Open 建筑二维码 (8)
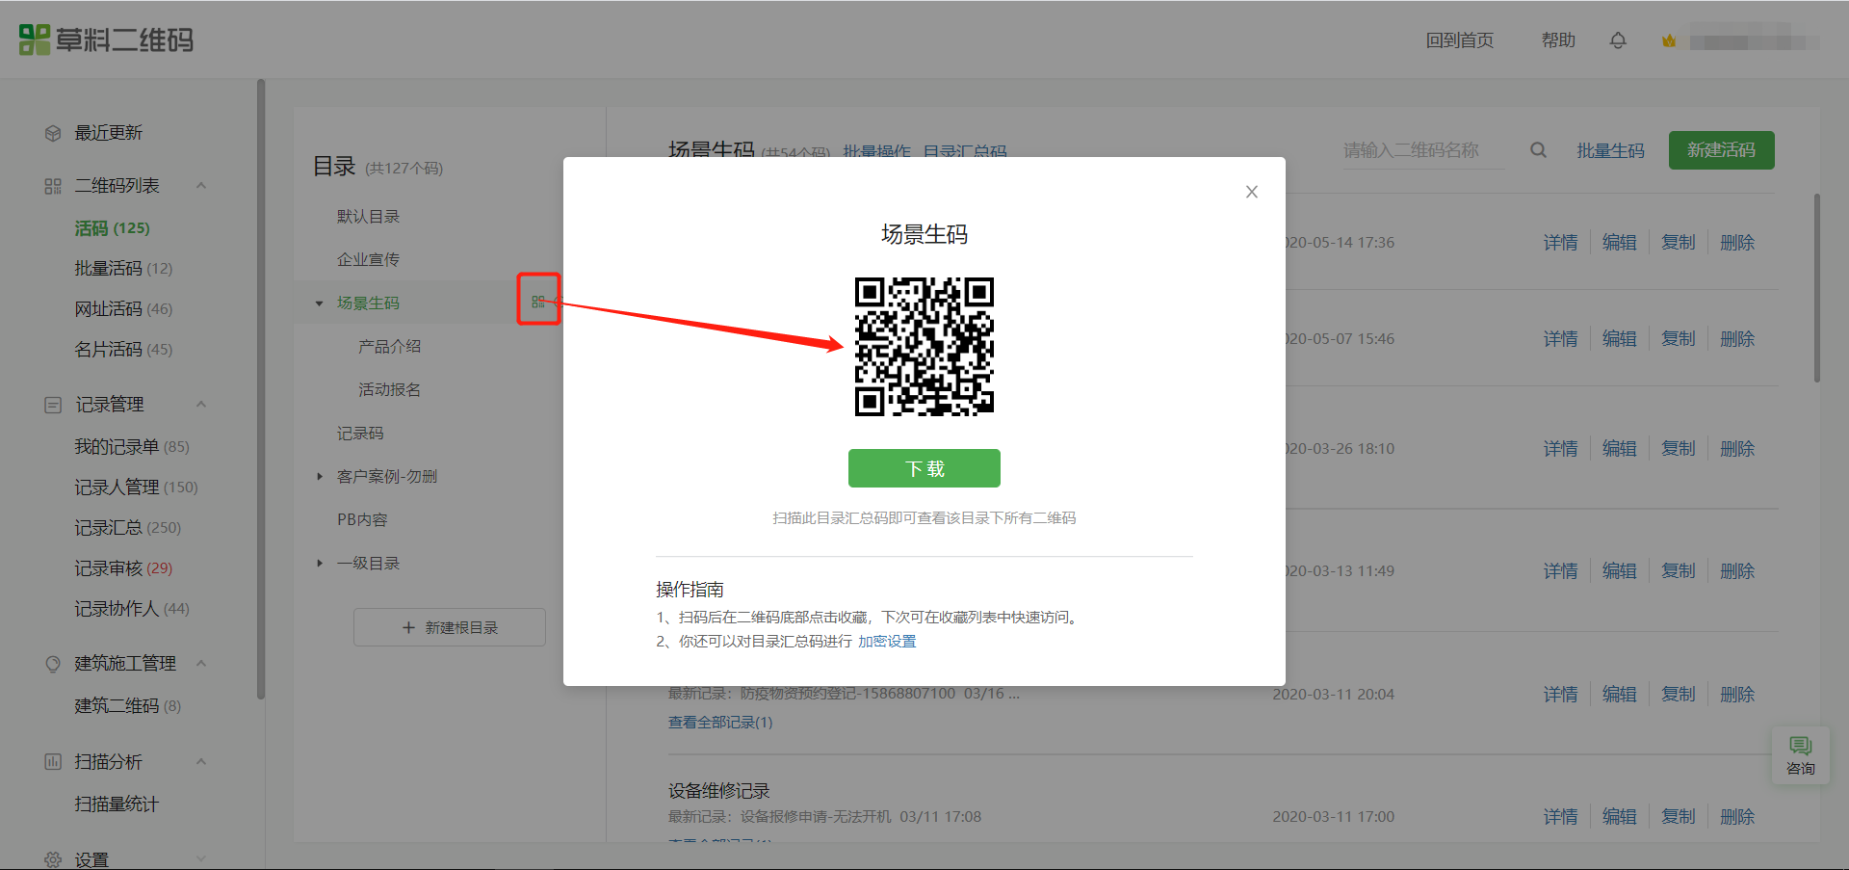Screen dimensions: 1849x870 coord(128,706)
